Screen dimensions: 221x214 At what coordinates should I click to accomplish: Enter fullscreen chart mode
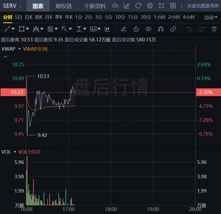point(161,6)
